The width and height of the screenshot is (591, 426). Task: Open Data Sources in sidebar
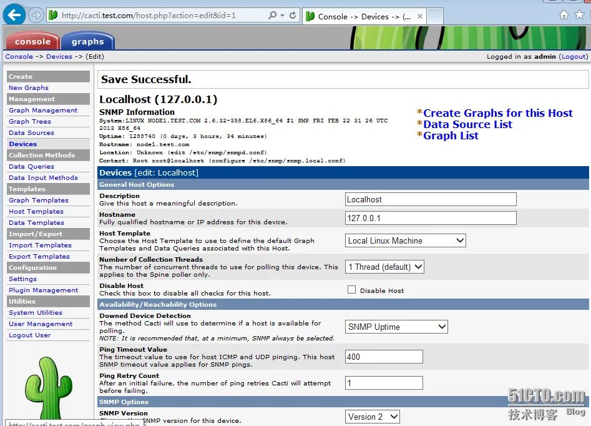click(31, 133)
